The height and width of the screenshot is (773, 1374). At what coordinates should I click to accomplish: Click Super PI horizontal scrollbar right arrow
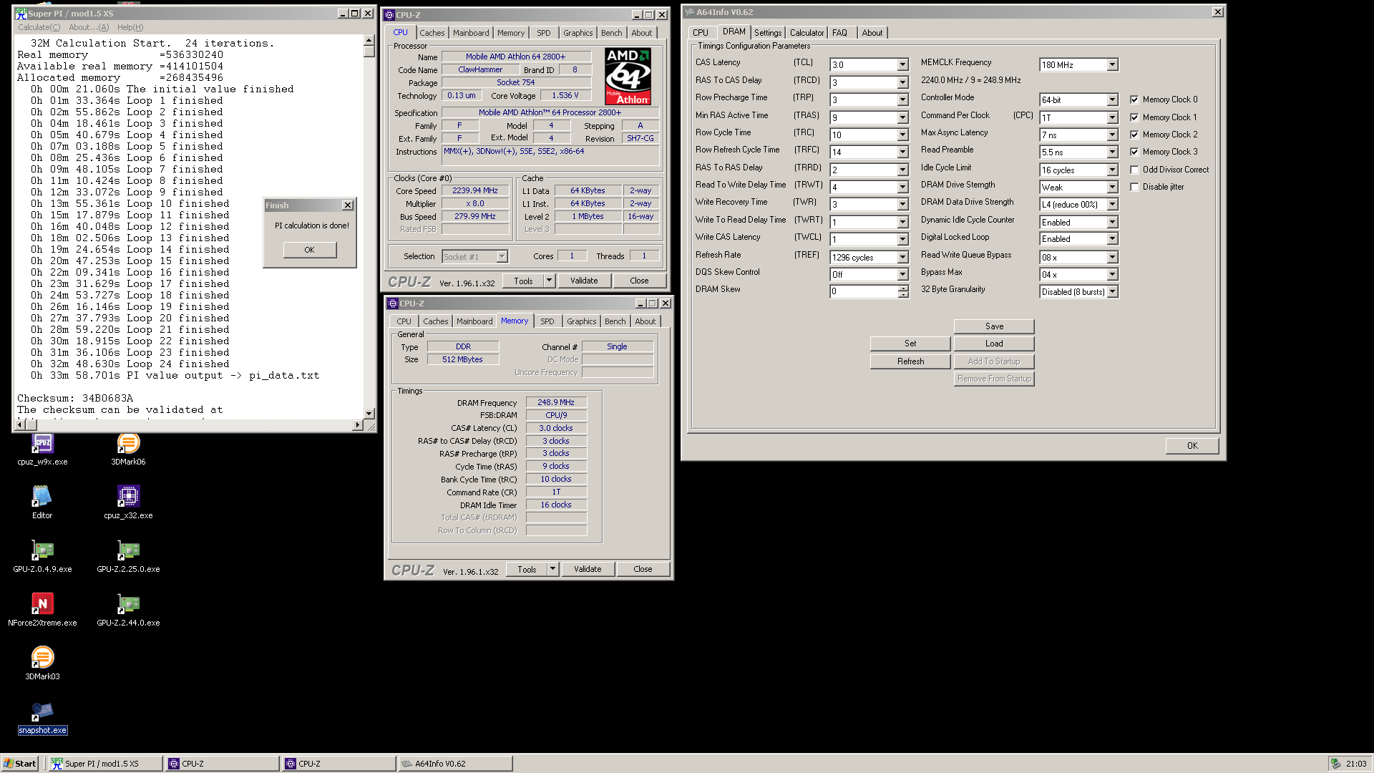click(358, 425)
